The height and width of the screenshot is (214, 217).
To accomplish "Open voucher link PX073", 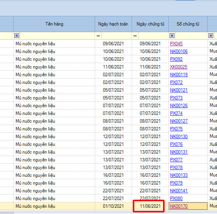I will [x=176, y=98].
